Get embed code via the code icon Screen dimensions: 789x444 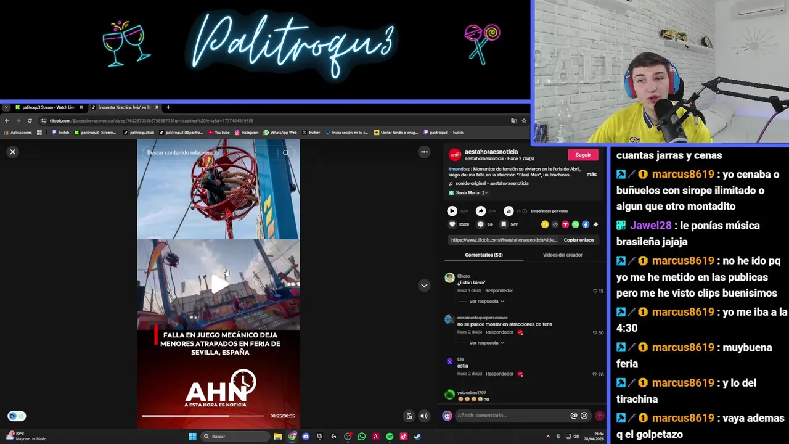555,224
